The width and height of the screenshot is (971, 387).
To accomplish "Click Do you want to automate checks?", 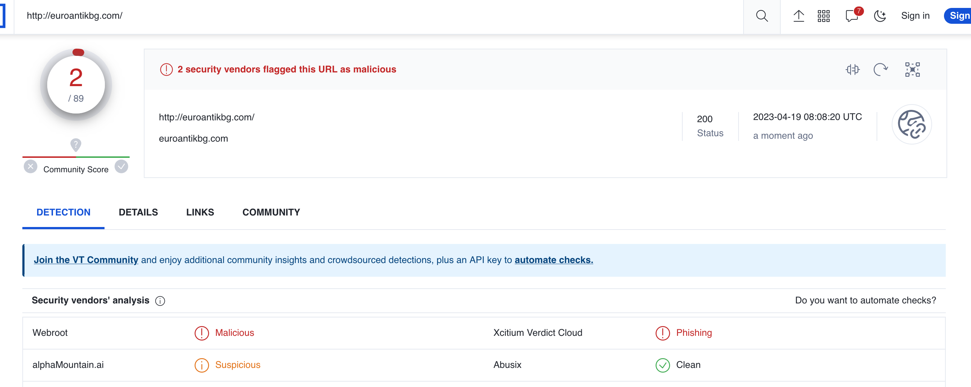I will 865,300.
